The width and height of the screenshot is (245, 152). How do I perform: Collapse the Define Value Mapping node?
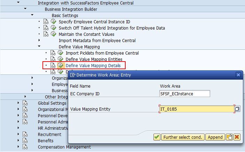(39, 47)
